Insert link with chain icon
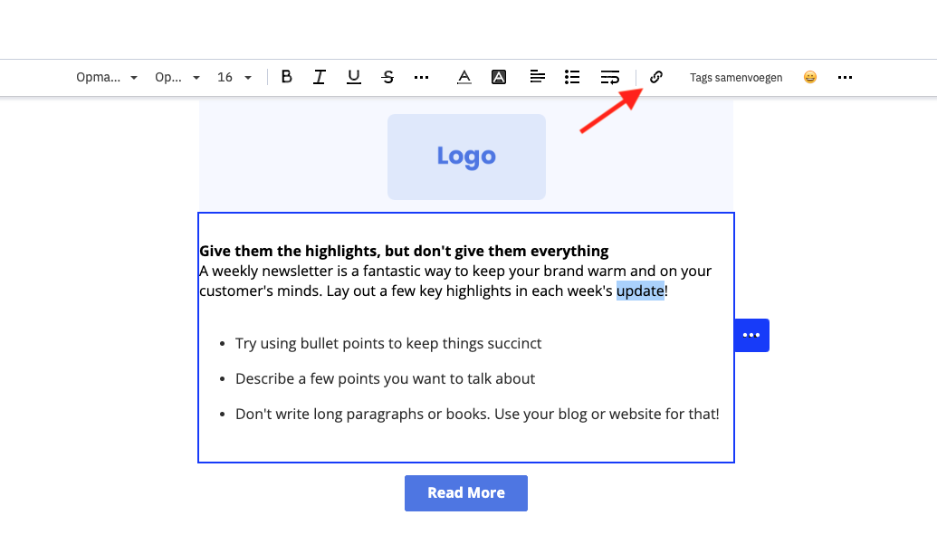 pos(656,77)
